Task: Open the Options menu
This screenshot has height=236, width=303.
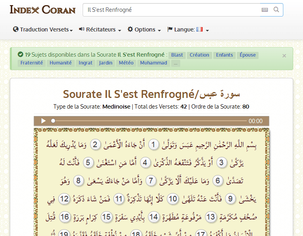Action: point(144,29)
